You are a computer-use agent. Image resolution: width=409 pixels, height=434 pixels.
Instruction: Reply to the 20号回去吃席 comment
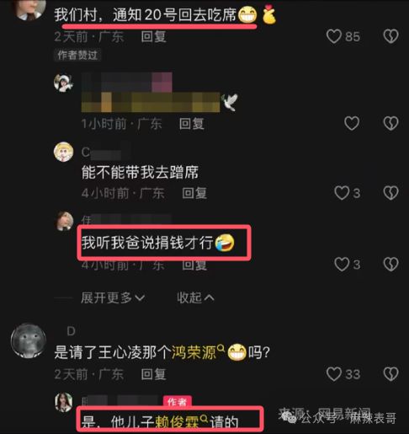(x=154, y=37)
